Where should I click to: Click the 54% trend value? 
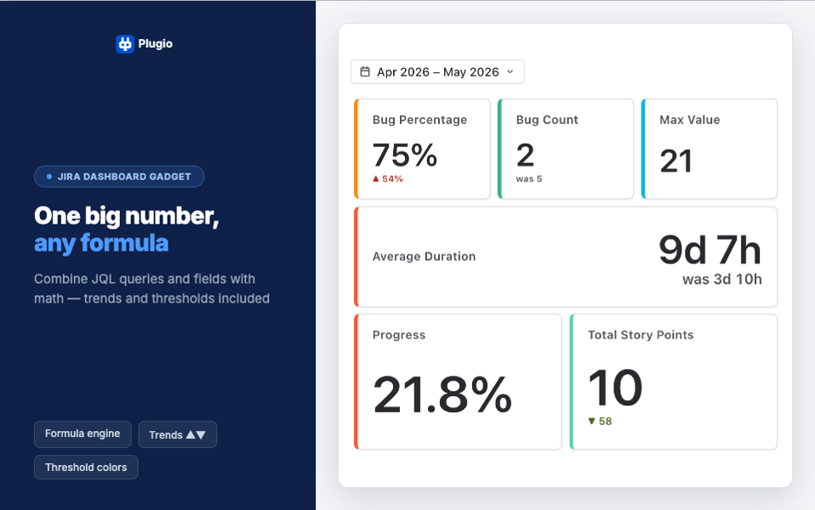click(392, 178)
